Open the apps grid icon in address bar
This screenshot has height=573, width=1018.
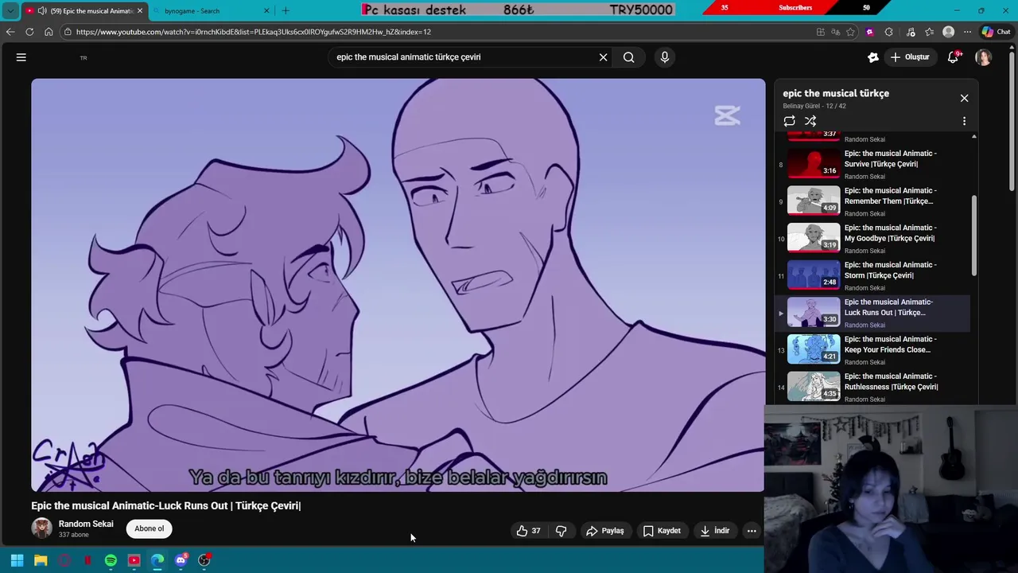pos(820,32)
